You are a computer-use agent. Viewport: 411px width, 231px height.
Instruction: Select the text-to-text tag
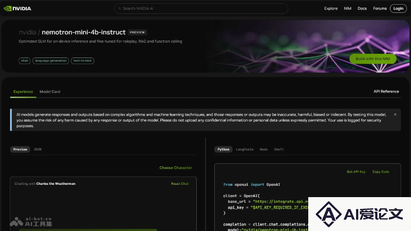click(82, 61)
